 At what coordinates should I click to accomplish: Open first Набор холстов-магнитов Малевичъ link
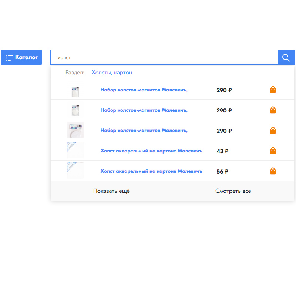pos(144,90)
